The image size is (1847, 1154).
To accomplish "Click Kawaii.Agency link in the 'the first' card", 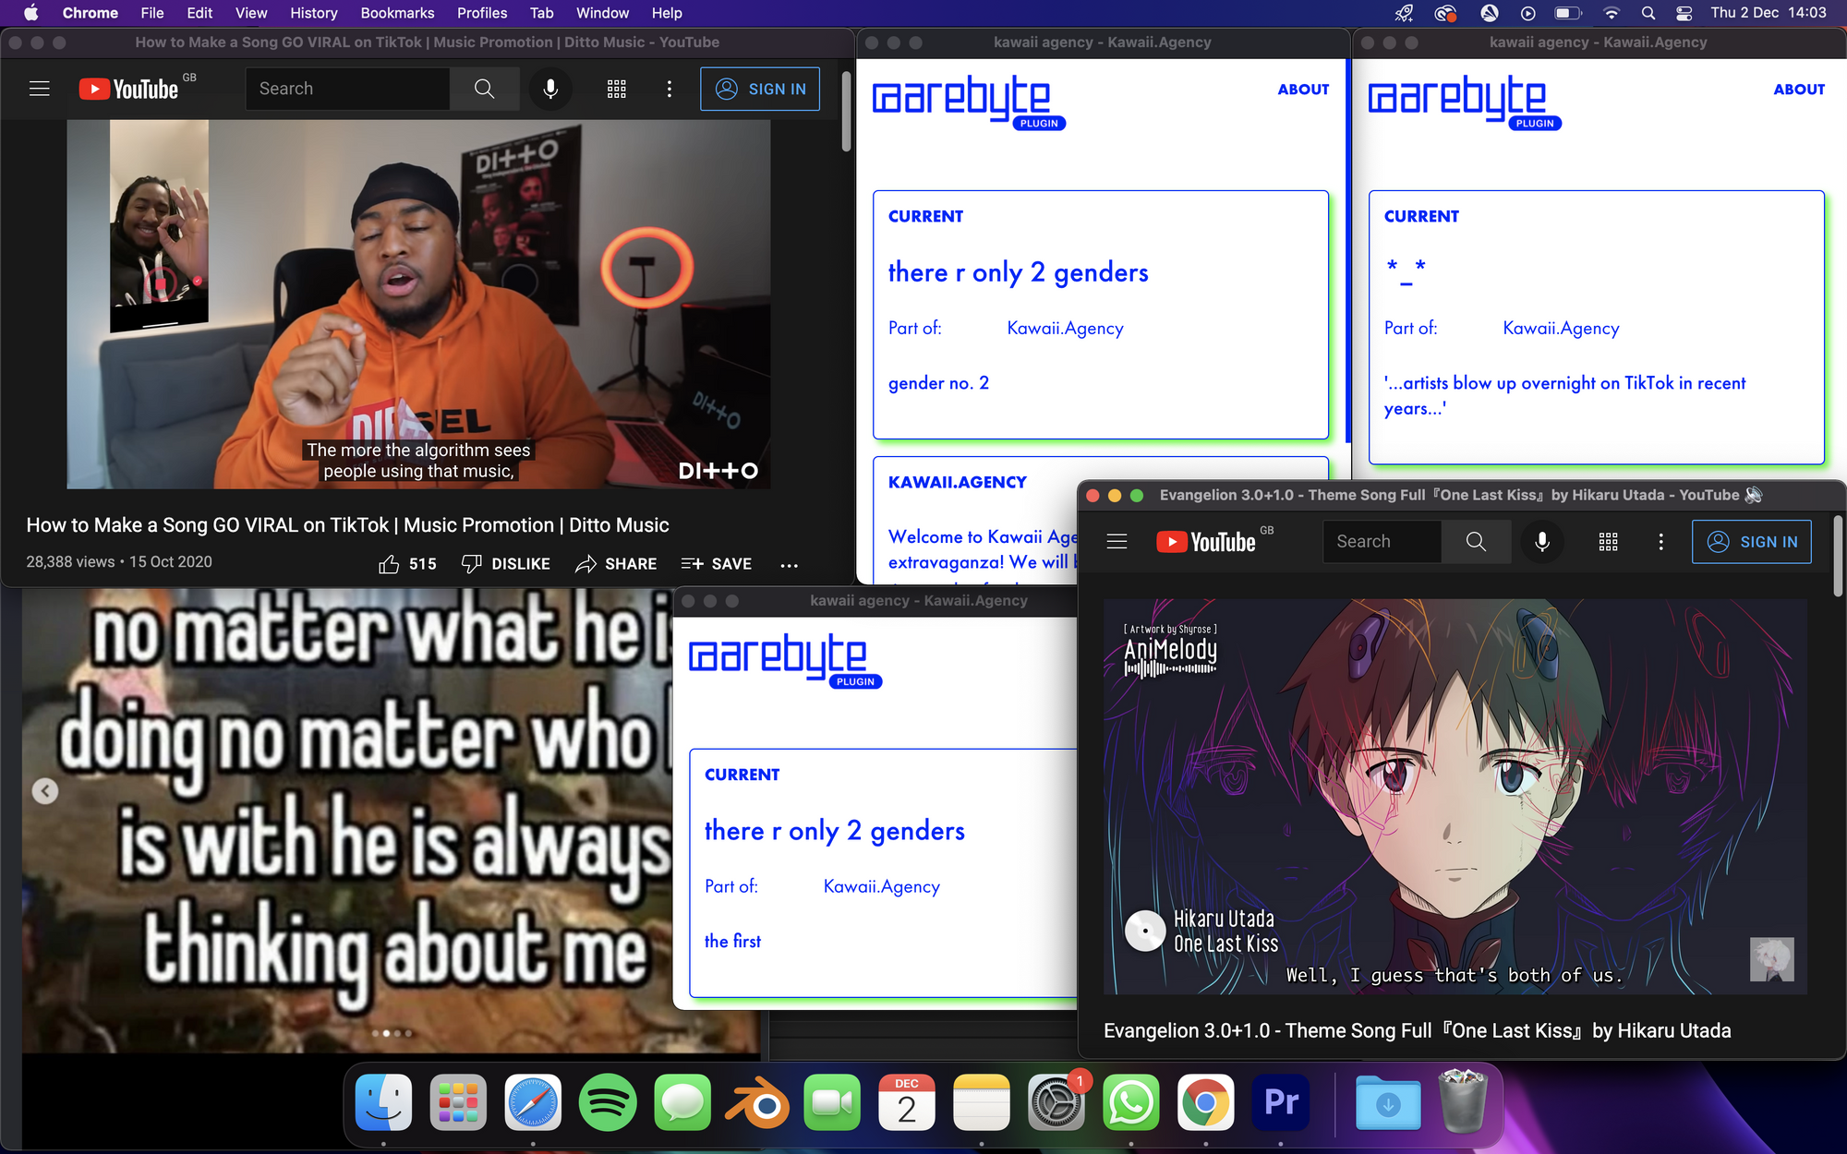I will 881,886.
